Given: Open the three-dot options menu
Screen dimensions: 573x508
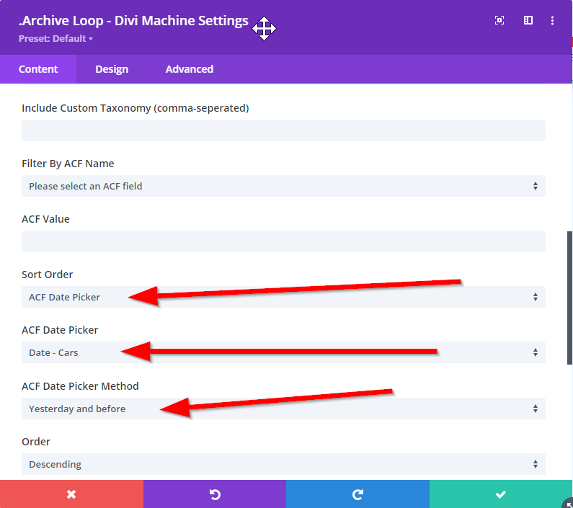Looking at the screenshot, I should [552, 20].
